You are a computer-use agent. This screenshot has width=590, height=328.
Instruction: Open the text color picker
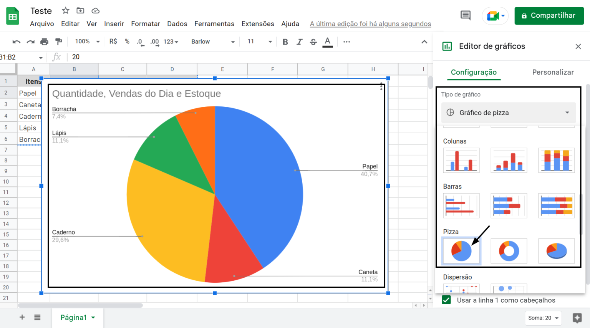click(327, 42)
